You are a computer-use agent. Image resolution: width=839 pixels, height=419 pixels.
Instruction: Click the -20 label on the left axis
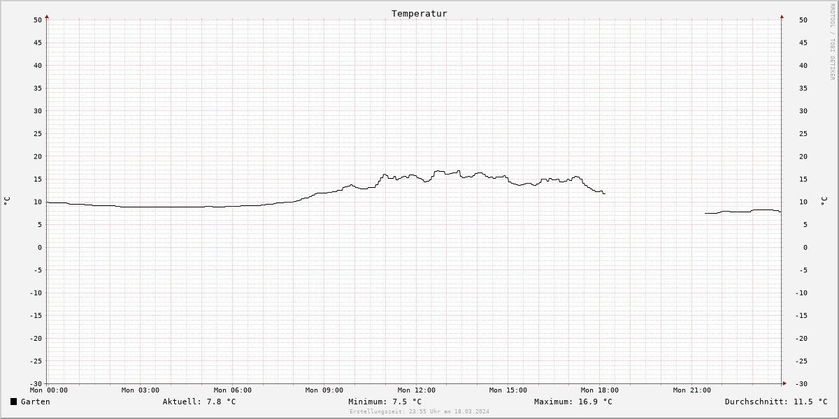36,339
